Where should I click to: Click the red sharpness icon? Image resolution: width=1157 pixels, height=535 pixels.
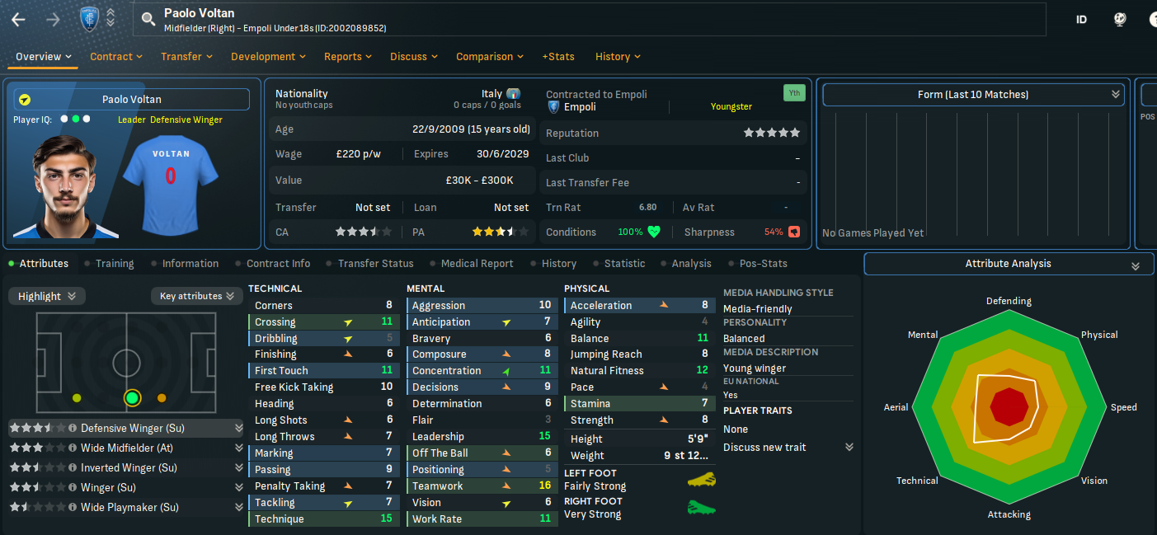click(x=794, y=232)
